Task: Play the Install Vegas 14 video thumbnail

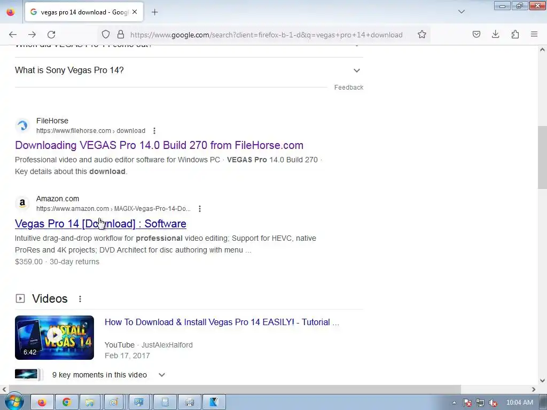Action: [x=54, y=337]
